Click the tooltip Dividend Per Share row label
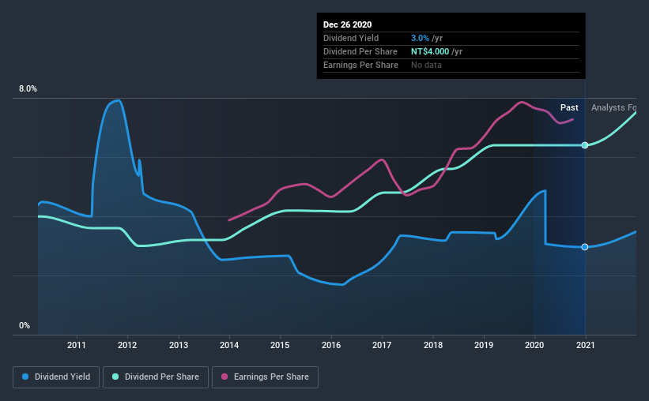 (x=360, y=51)
